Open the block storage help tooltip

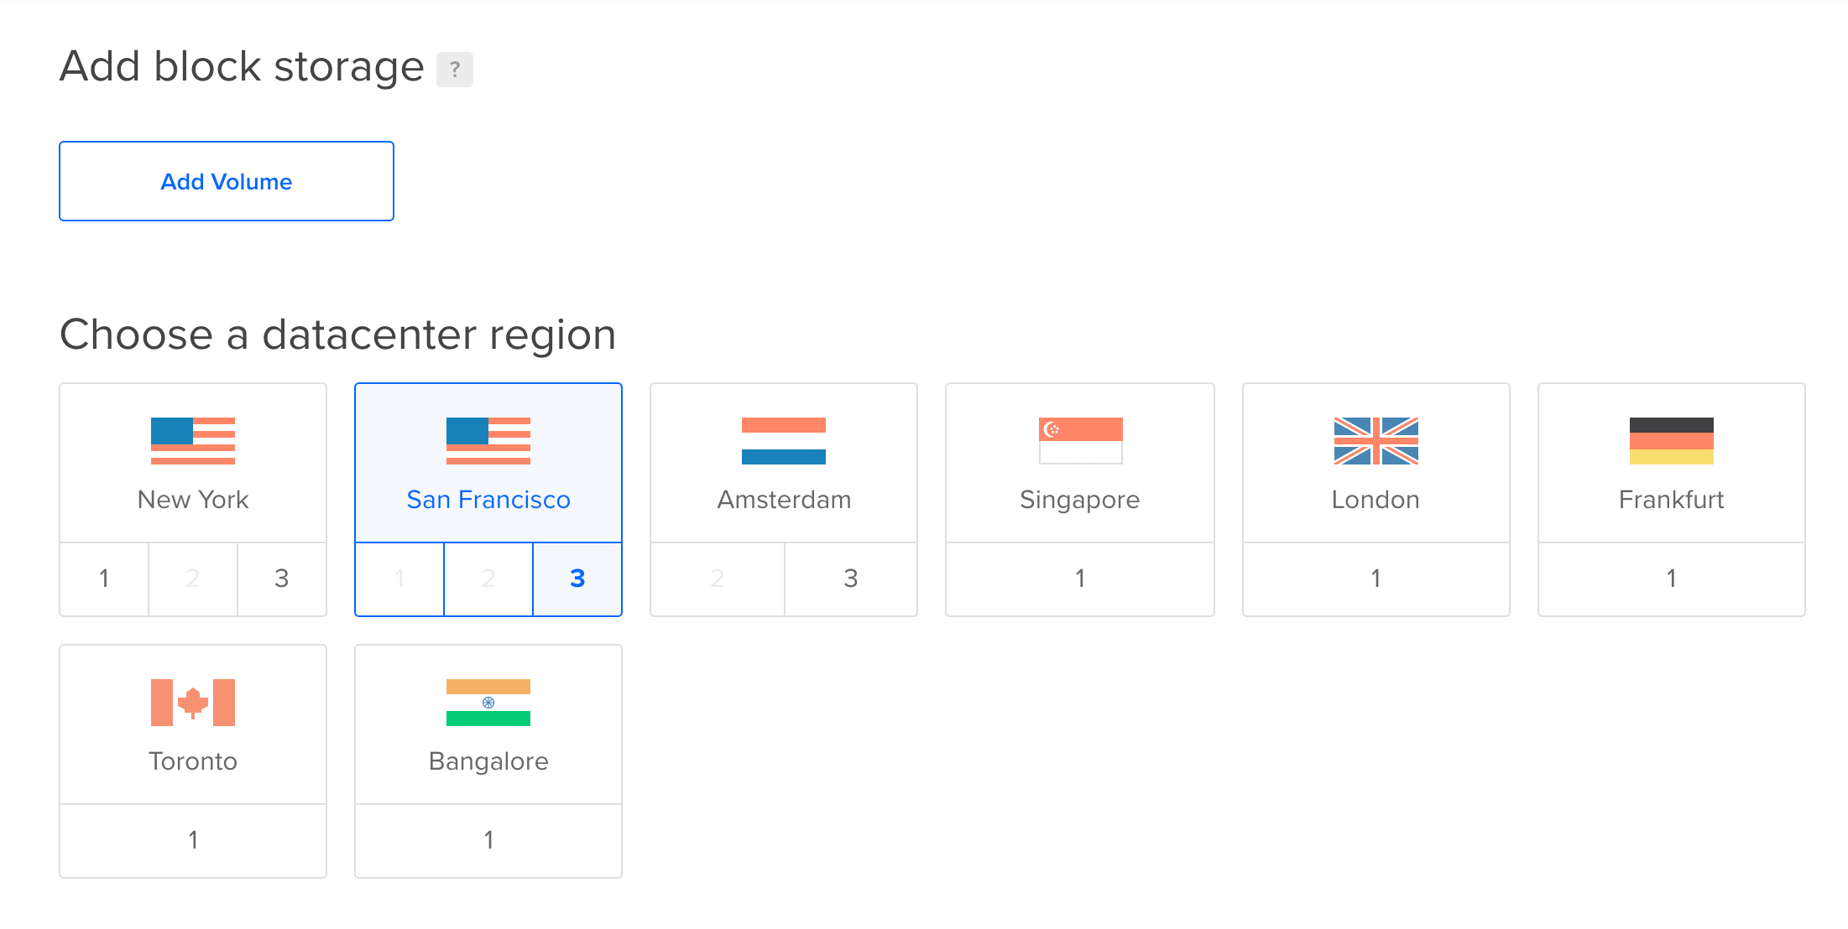coord(456,70)
